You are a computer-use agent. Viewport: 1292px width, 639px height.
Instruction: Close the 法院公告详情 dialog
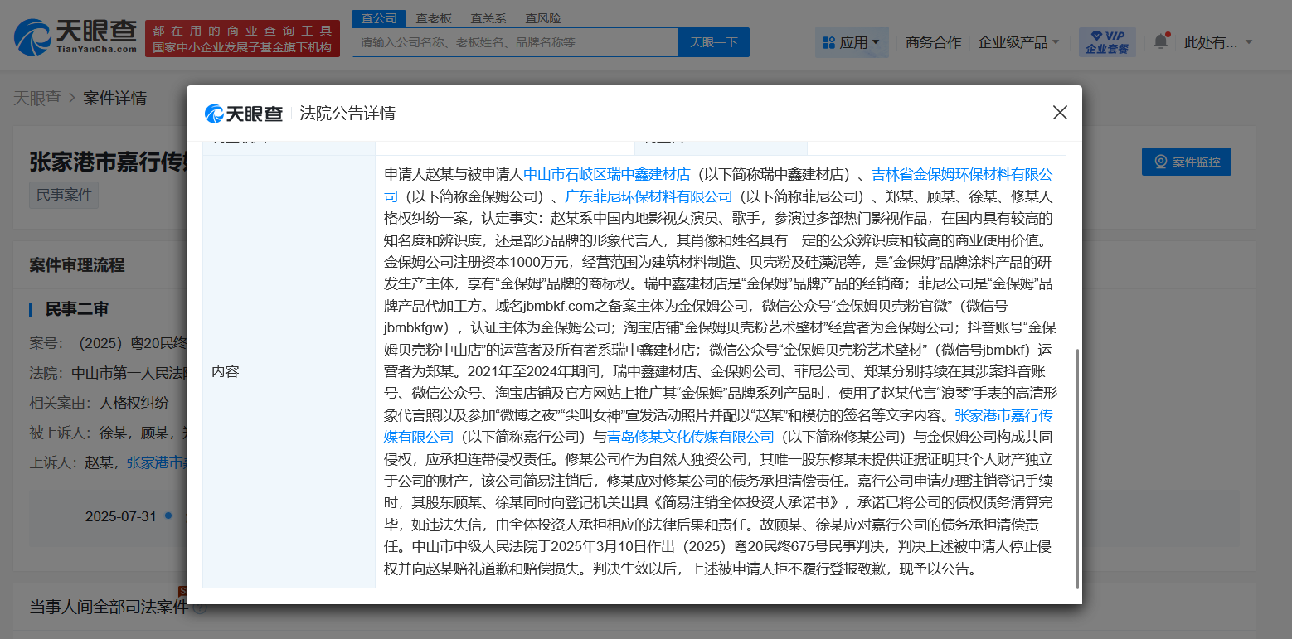click(1060, 113)
